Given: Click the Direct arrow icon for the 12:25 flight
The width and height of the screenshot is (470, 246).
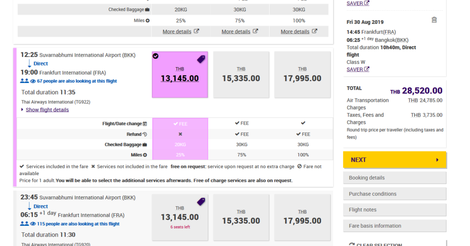Looking at the screenshot, I should click(29, 63).
